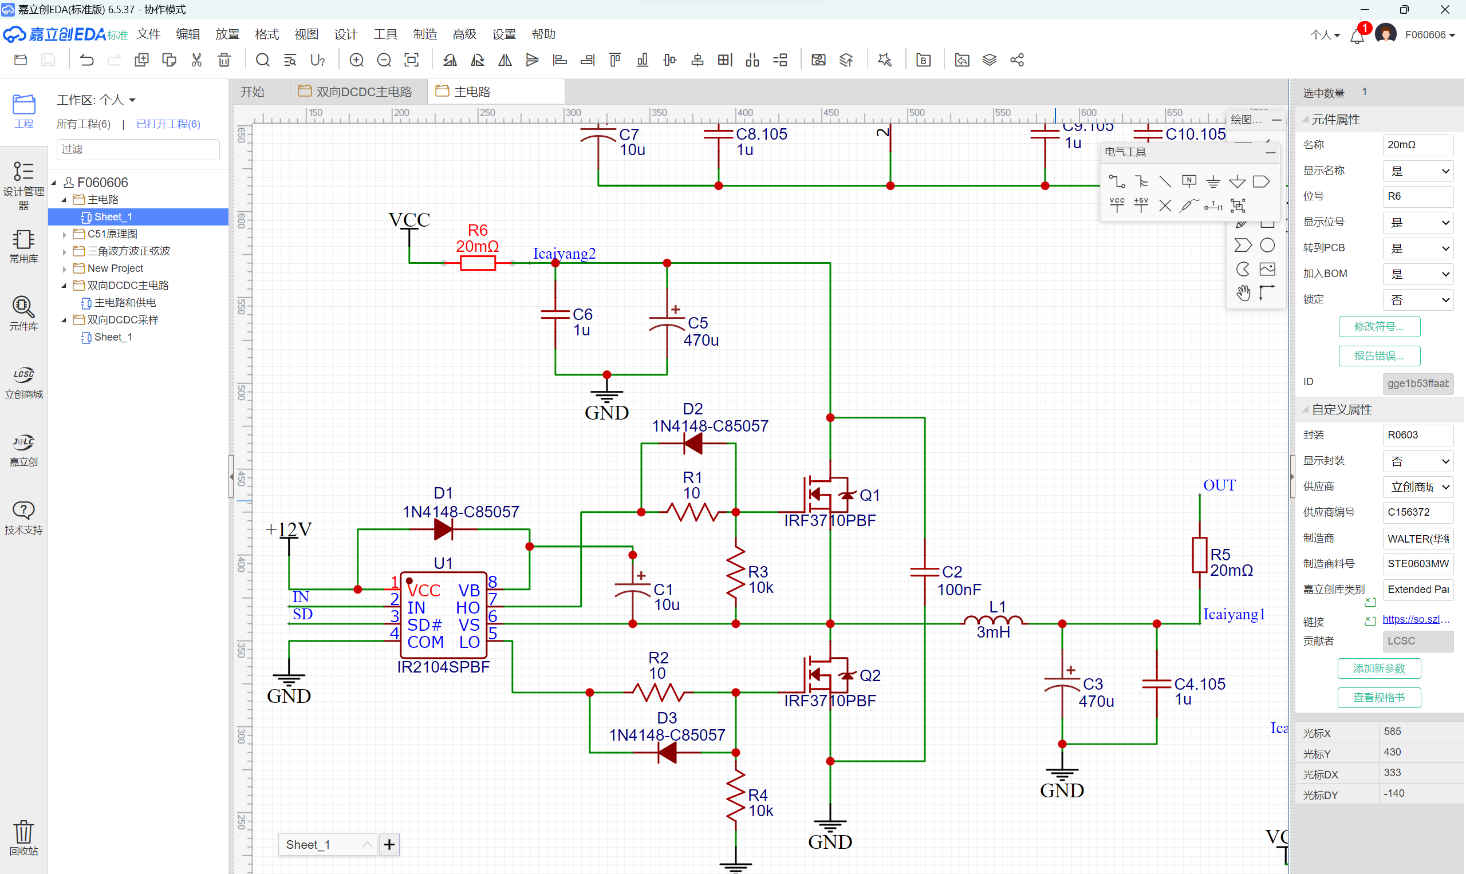
Task: Click the 查看规格书 button
Action: 1379,698
